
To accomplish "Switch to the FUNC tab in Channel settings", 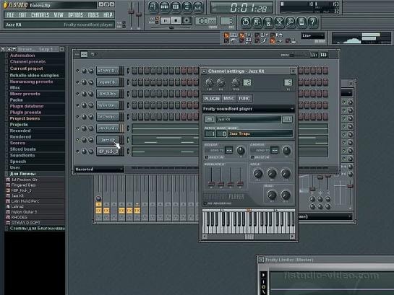I will [x=244, y=99].
